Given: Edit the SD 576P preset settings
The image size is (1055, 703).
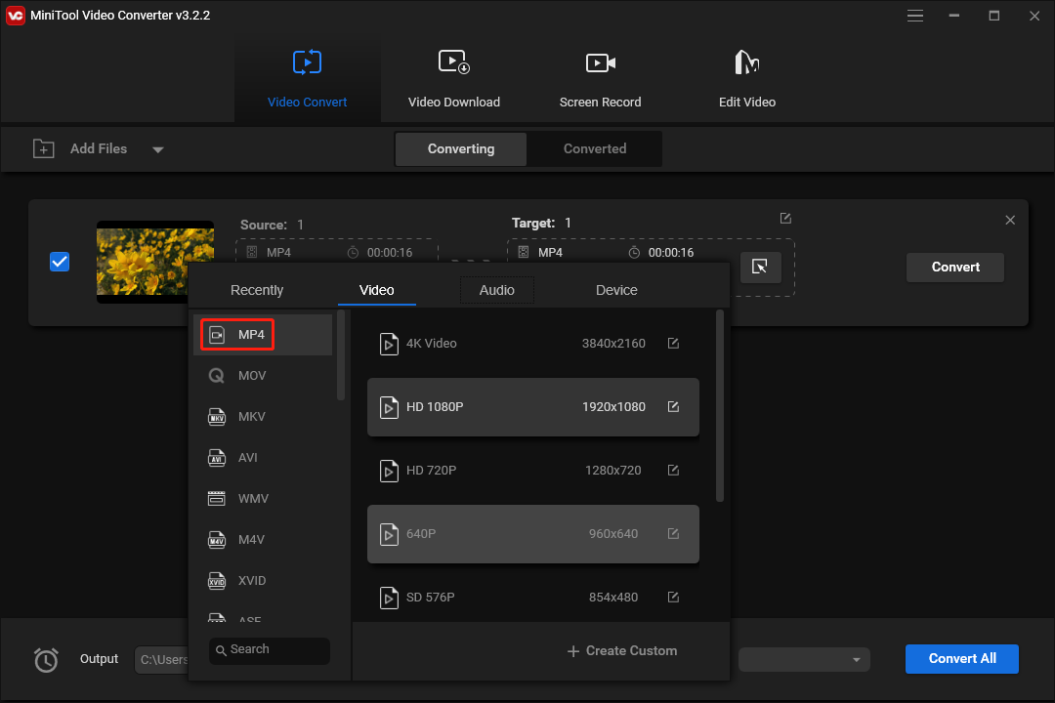Looking at the screenshot, I should pyautogui.click(x=673, y=597).
